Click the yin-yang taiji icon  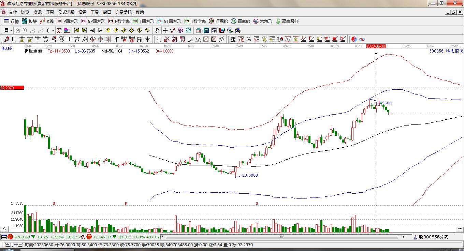tap(354, 39)
